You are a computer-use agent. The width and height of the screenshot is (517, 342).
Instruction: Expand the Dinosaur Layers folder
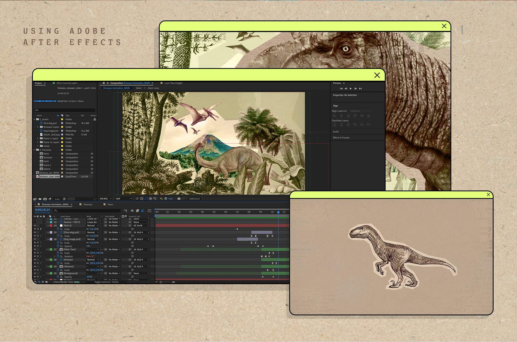[38, 127]
